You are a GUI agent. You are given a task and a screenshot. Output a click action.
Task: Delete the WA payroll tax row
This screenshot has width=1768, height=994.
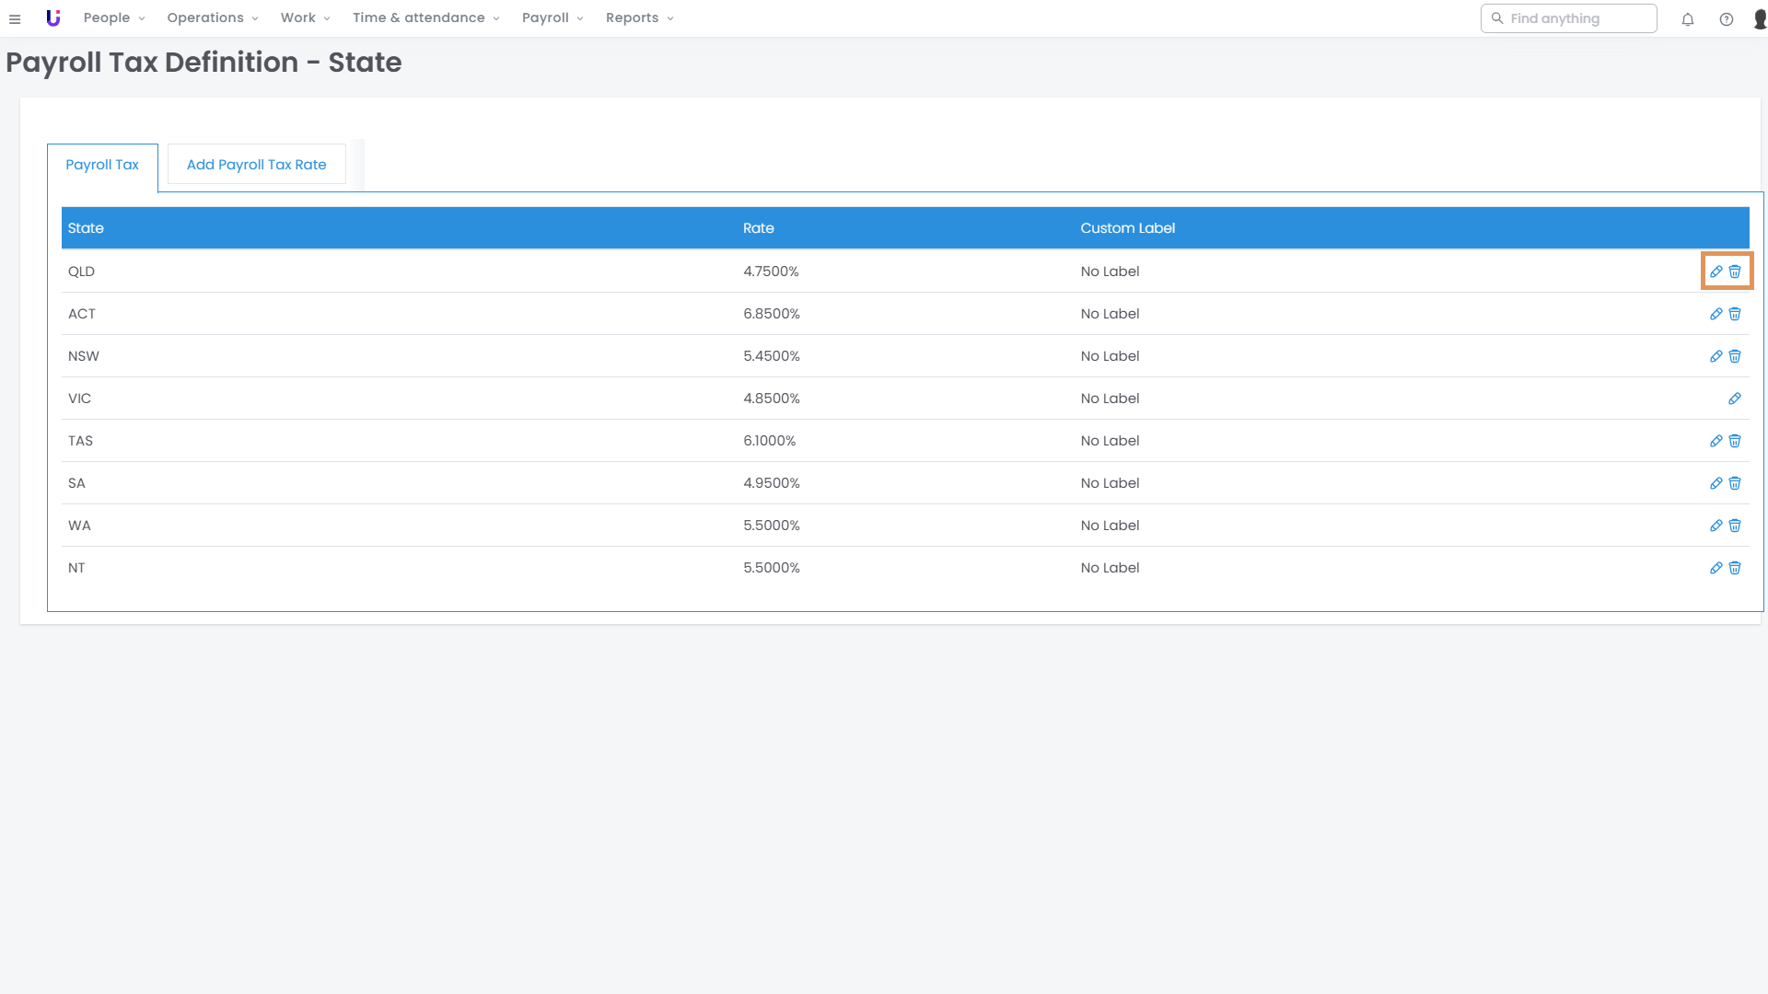pos(1735,526)
